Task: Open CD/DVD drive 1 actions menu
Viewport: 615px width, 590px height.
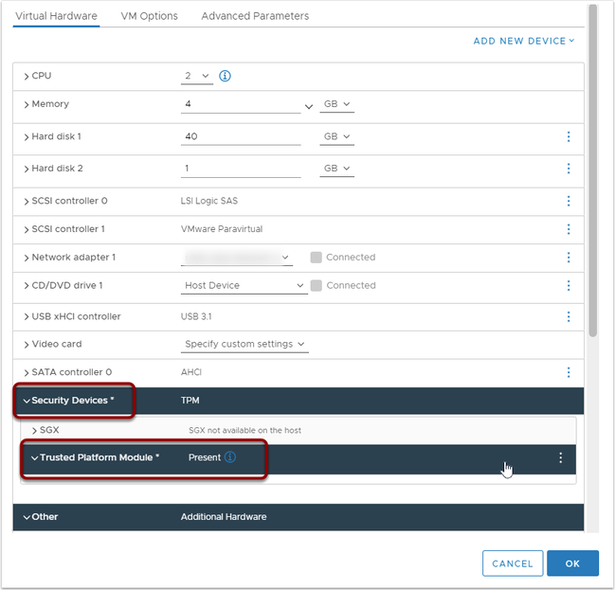Action: pyautogui.click(x=569, y=285)
